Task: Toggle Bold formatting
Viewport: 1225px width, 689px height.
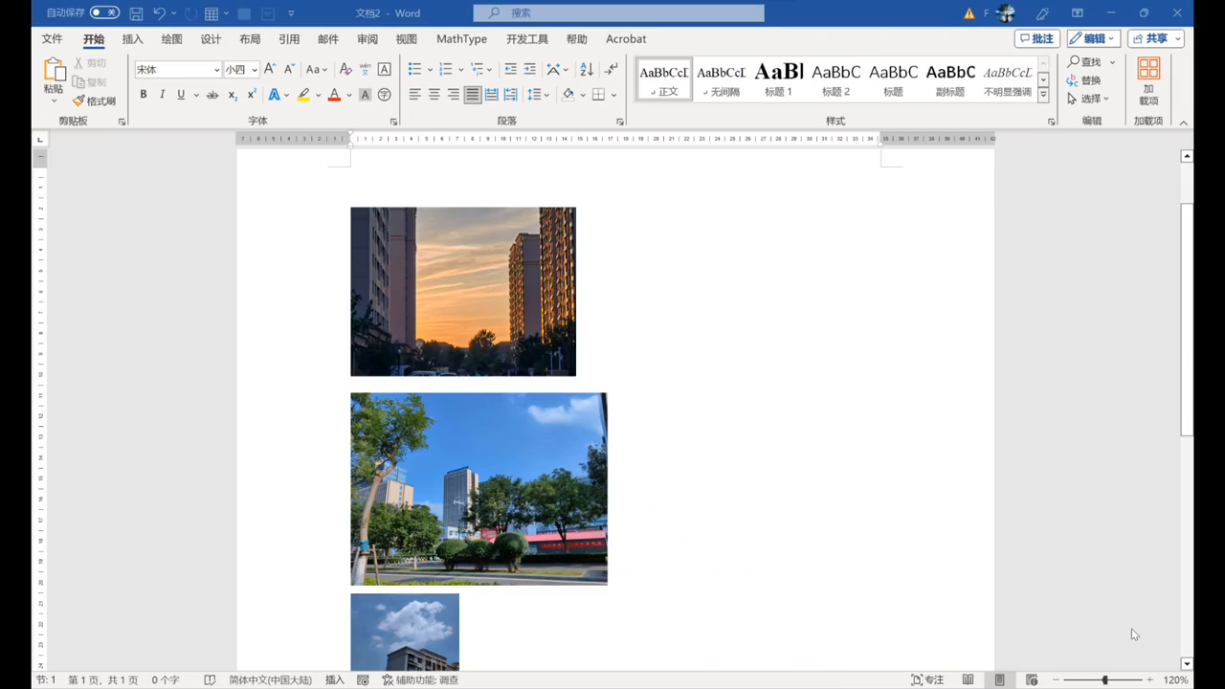Action: pos(144,95)
